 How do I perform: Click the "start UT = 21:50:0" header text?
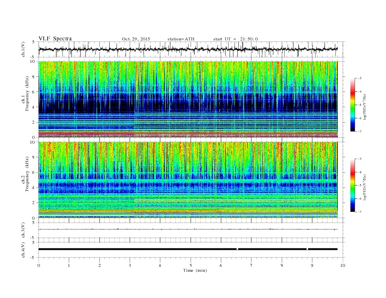pos(235,39)
